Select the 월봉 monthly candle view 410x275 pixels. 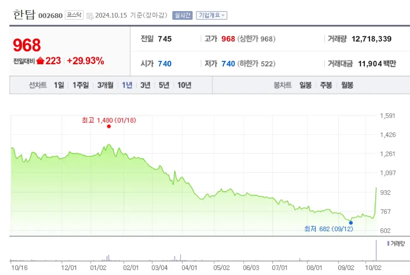[347, 85]
